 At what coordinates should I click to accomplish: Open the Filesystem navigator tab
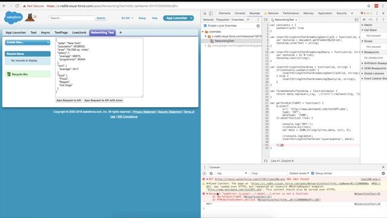(x=223, y=19)
